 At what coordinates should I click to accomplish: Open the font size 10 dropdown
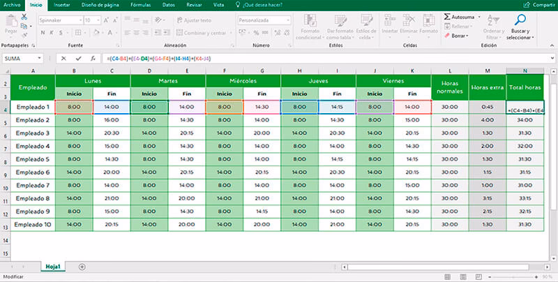click(98, 21)
